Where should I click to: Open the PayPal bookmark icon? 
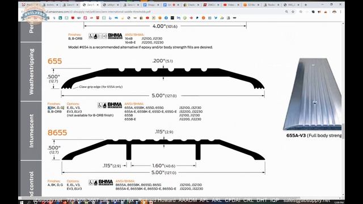197,18
